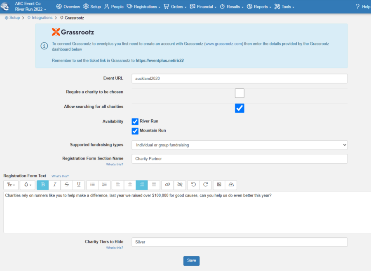Image resolution: width=371 pixels, height=271 pixels.
Task: Remove link with the unlink icon
Action: pos(180,185)
